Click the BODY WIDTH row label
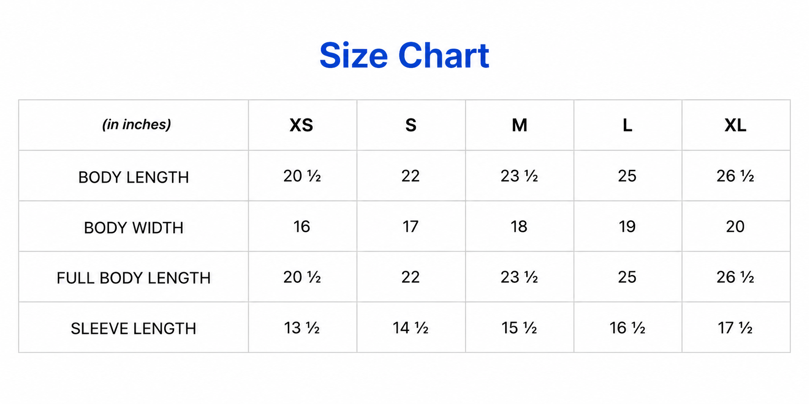The height and width of the screenshot is (404, 809). coord(134,228)
